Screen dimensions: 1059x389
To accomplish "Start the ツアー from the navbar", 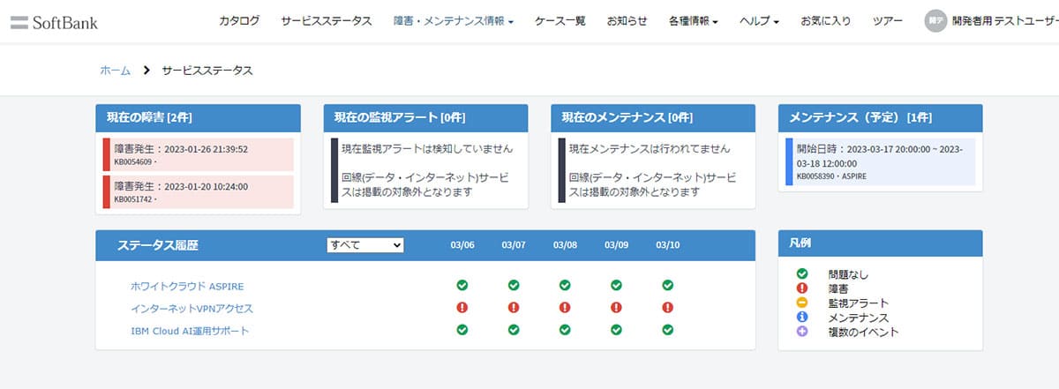I will click(887, 21).
